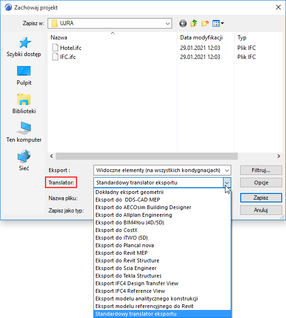Screen dimensions: 286x318
Task: Click the Zapisz button
Action: 261,198
